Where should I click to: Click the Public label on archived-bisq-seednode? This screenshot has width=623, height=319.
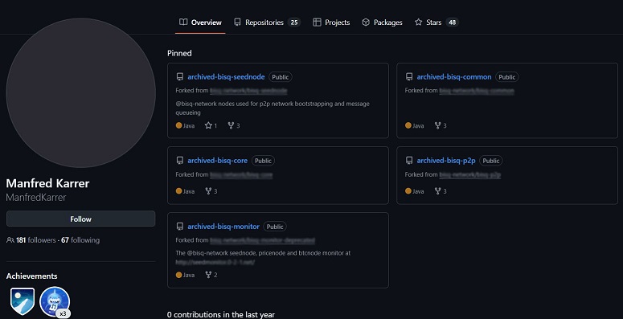280,77
